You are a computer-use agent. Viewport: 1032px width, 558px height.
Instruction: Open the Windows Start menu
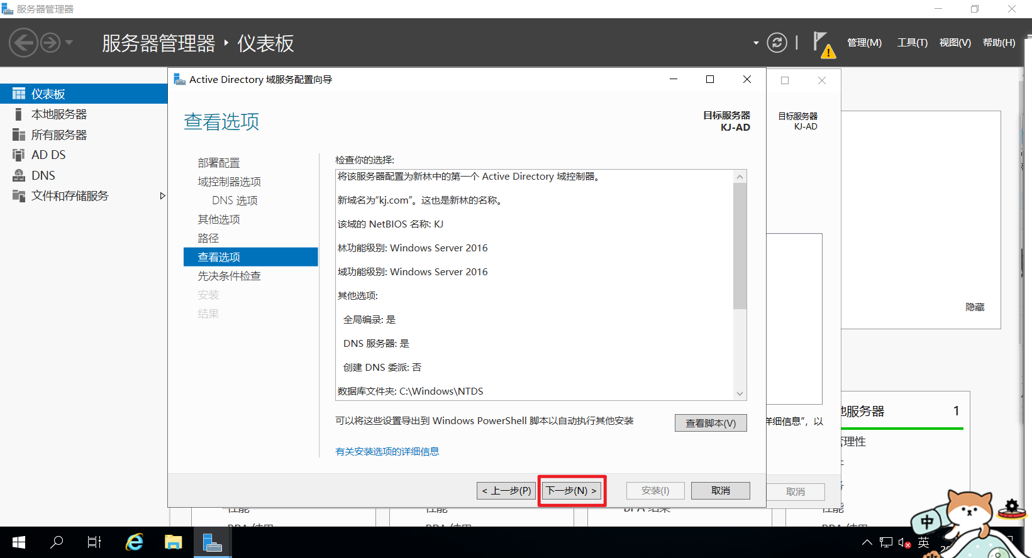click(19, 542)
